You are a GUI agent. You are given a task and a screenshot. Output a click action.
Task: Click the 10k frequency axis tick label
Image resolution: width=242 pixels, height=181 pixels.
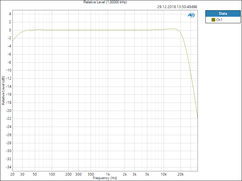coord(164,174)
